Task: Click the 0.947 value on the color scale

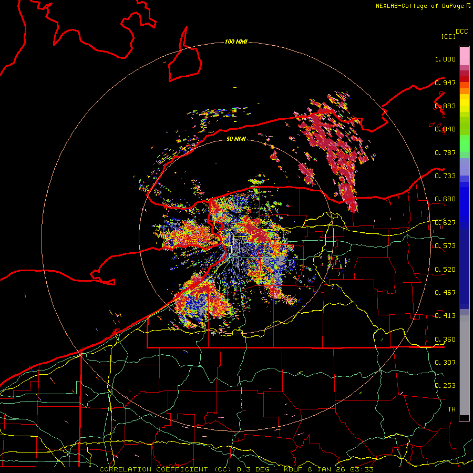Action: click(x=445, y=83)
